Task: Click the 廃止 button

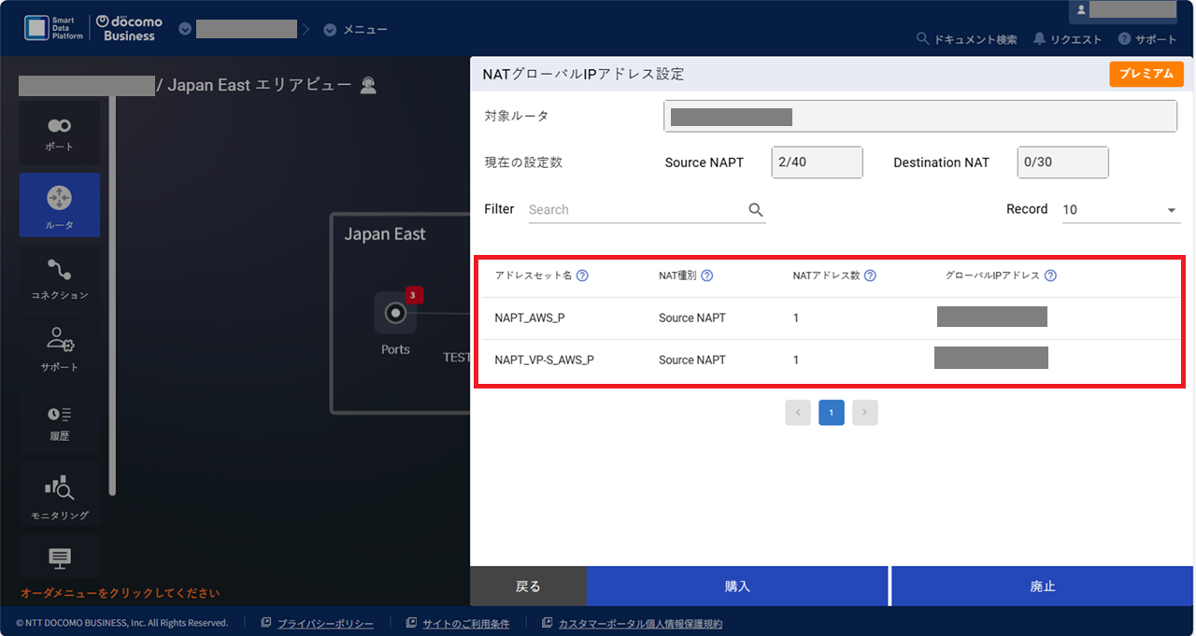Action: pos(1043,587)
